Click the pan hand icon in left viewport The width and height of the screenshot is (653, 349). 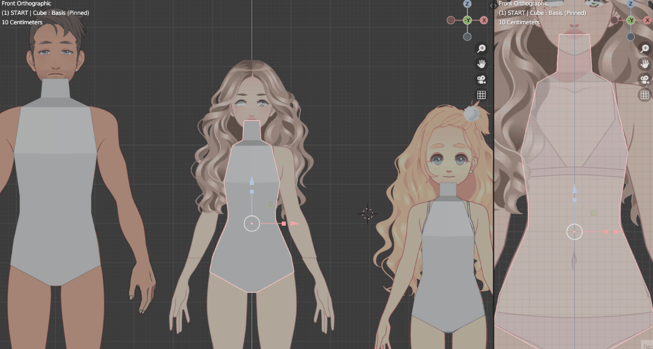[x=481, y=64]
